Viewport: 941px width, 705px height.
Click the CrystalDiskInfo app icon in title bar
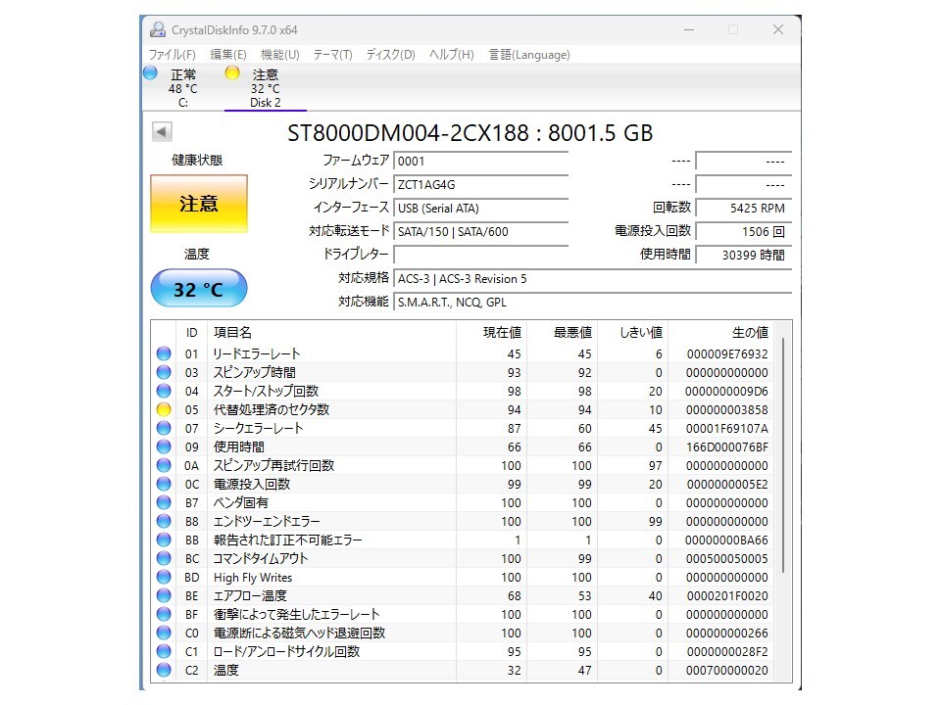coord(158,29)
